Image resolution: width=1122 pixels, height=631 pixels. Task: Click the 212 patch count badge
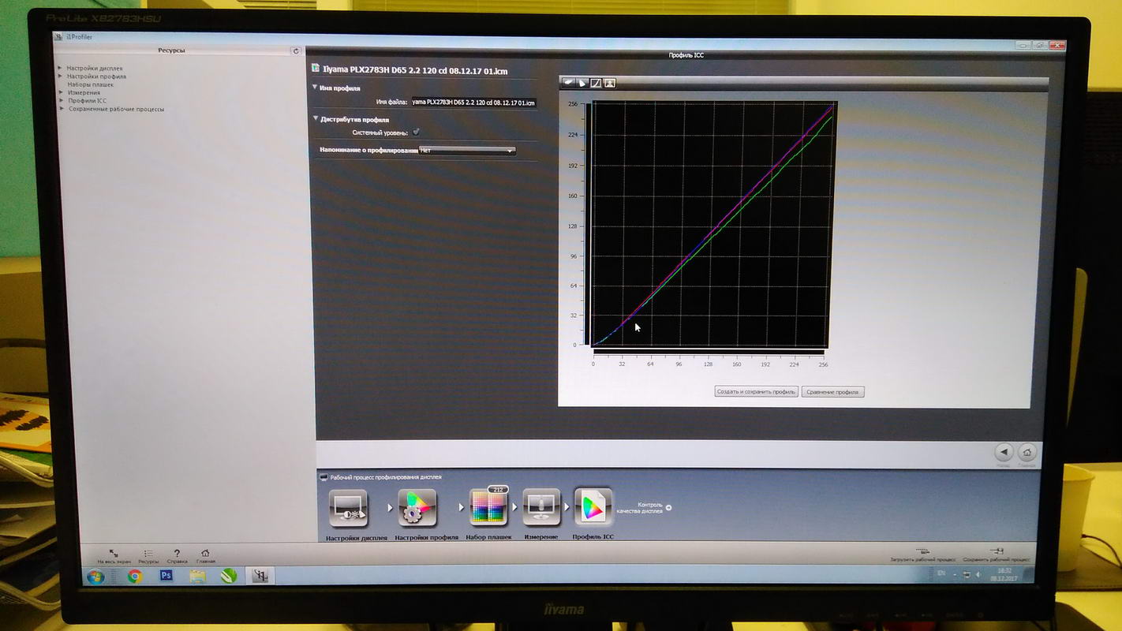498,489
